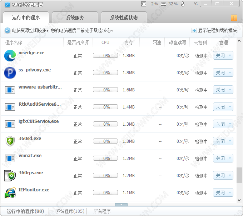Close ss_privoxy.exe with 关闭 button

click(220, 72)
